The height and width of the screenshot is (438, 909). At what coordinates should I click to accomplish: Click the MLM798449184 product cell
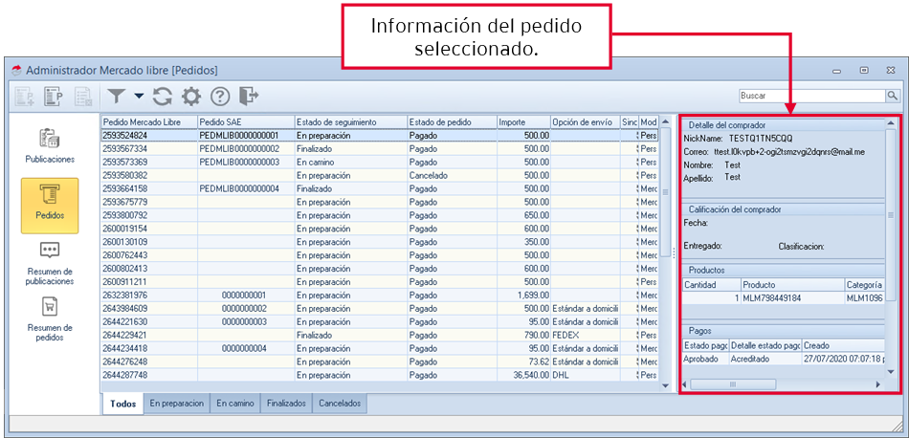[792, 297]
